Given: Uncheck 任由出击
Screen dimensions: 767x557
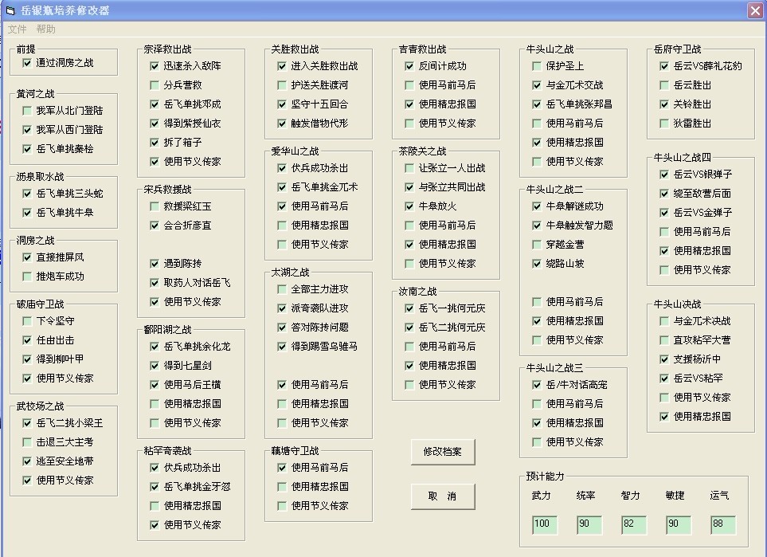Looking at the screenshot, I should pyautogui.click(x=27, y=340).
